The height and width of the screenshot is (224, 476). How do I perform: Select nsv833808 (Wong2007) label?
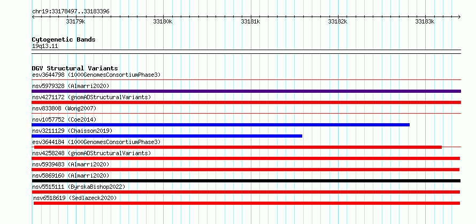(x=64, y=108)
